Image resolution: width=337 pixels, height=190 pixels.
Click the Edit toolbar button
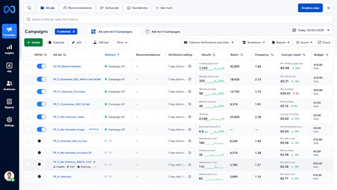(77, 42)
